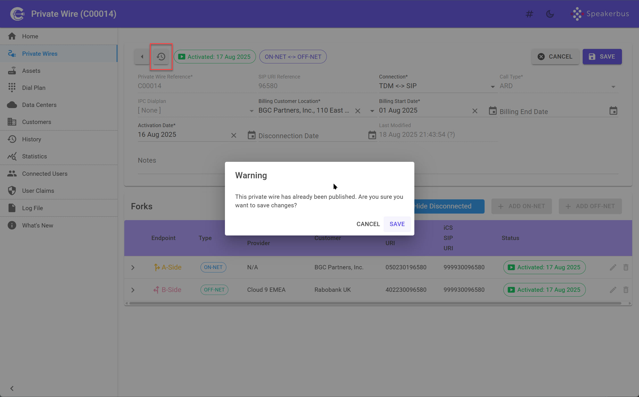Open What's New from the sidebar

38,225
